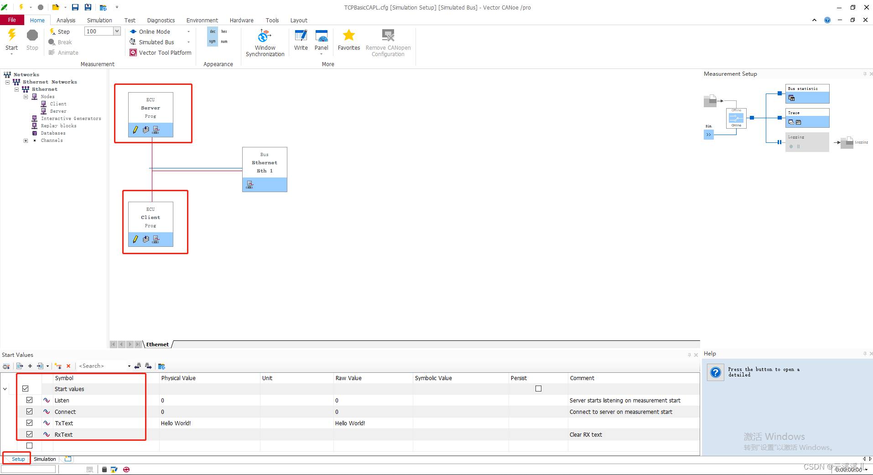873x475 pixels.
Task: Click the status bar input box
Action: coord(28,469)
